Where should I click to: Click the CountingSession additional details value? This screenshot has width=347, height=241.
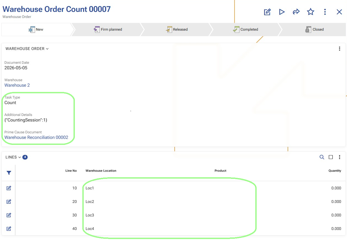tap(26, 120)
